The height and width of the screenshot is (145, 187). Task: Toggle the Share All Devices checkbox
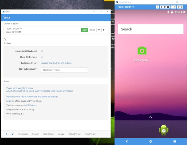[42, 57]
